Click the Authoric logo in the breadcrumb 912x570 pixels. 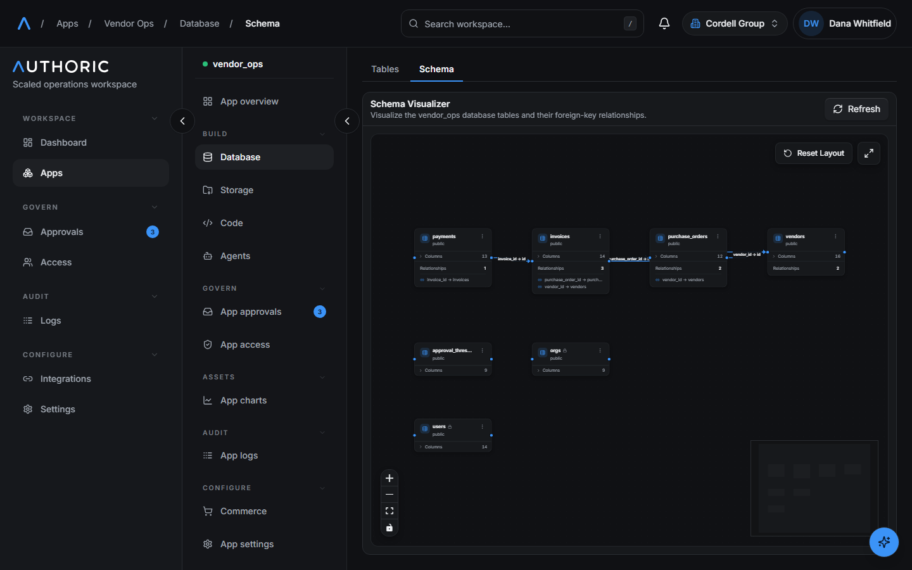[x=24, y=23]
